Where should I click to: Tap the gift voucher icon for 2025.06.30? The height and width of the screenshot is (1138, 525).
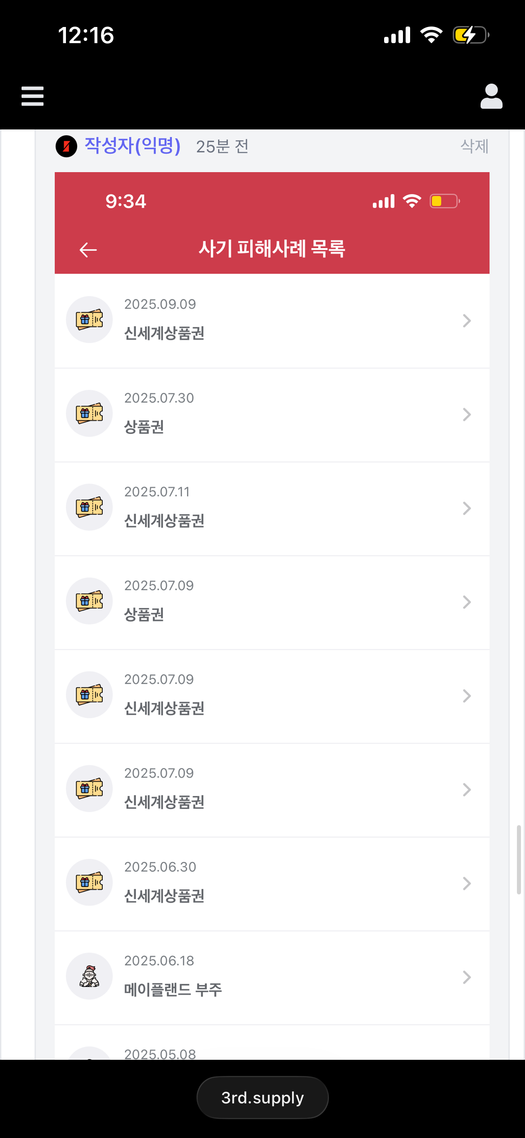pos(89,882)
